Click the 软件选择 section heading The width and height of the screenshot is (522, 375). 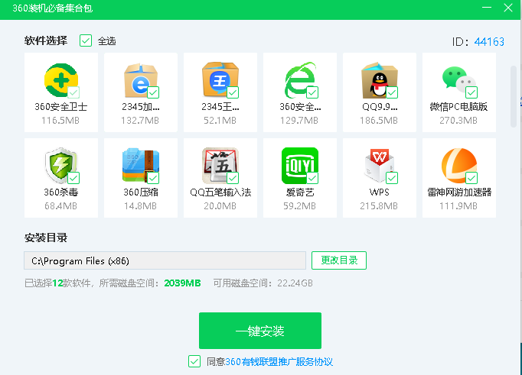pyautogui.click(x=46, y=40)
